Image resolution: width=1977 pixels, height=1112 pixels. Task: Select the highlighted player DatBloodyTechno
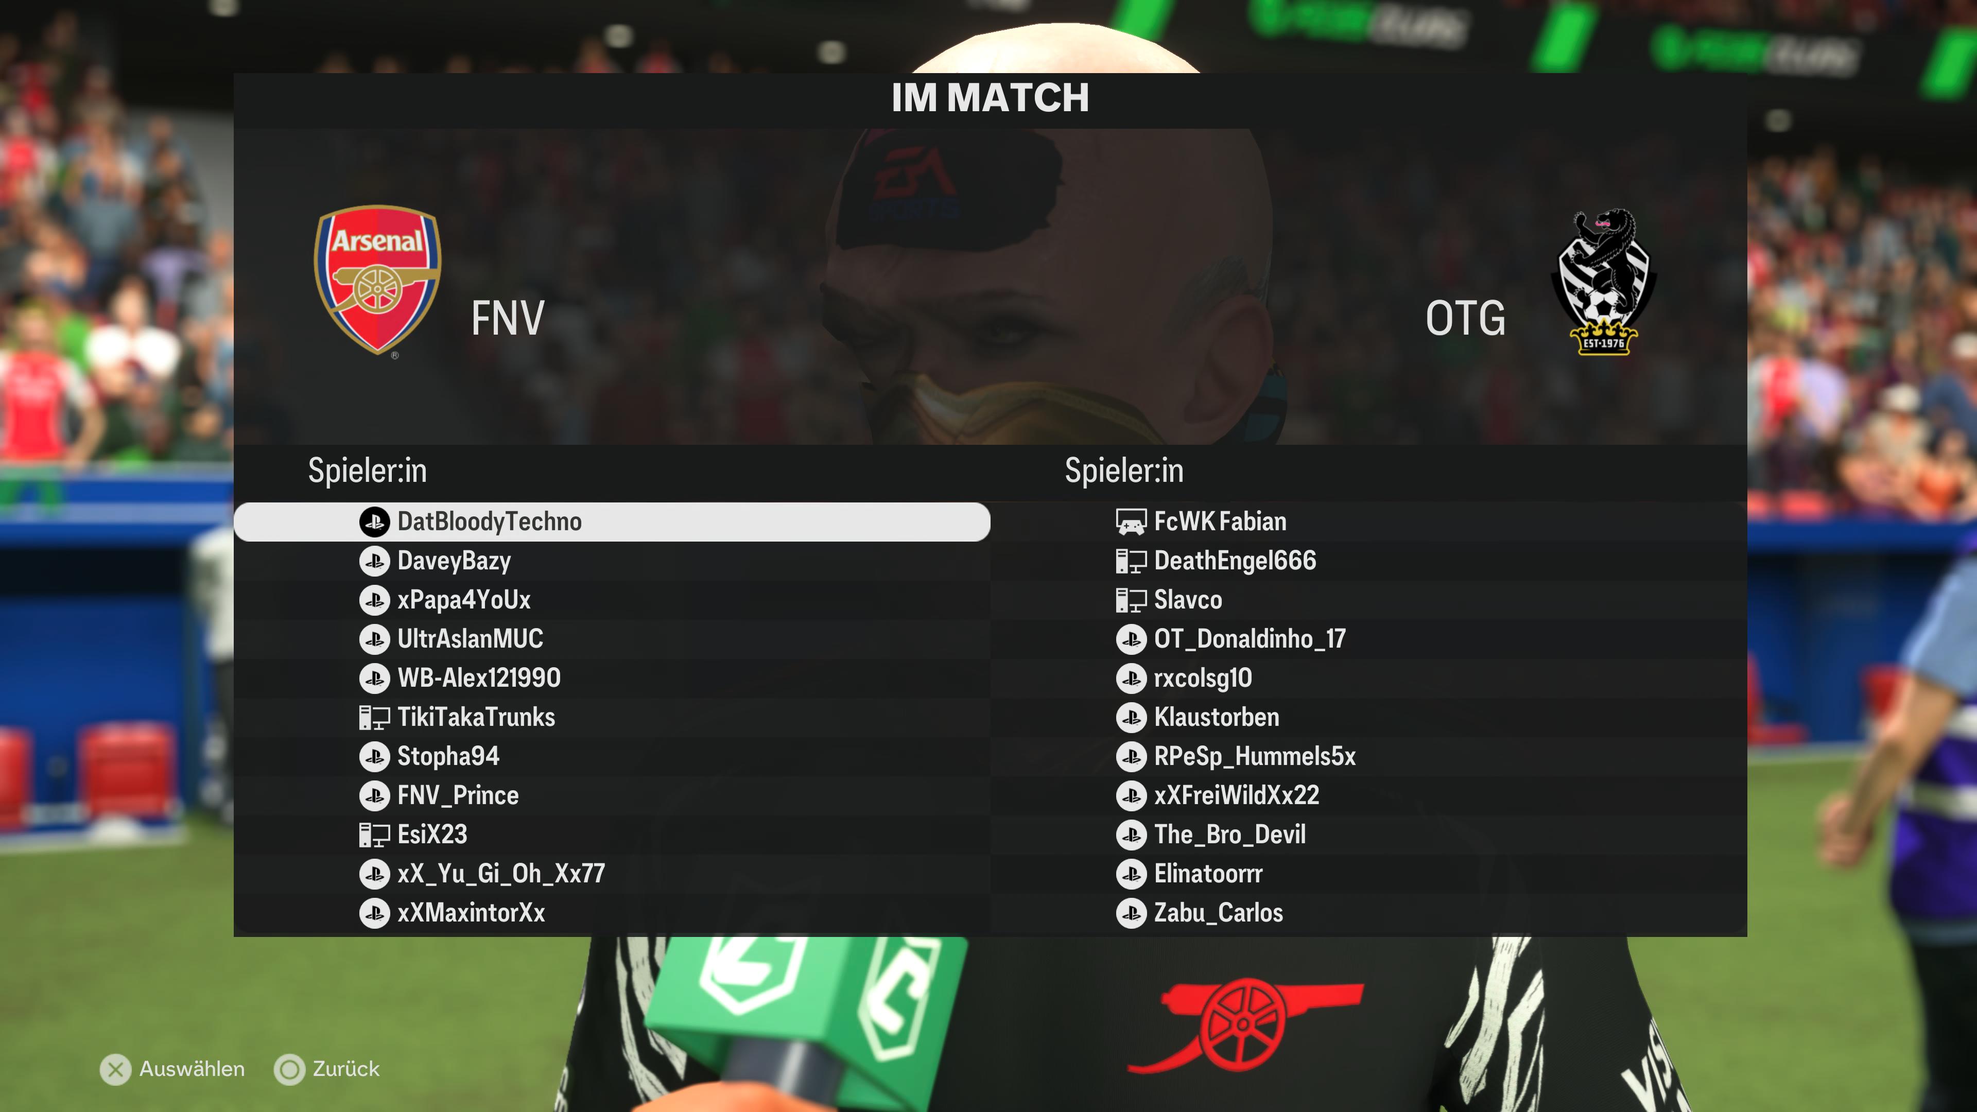tap(612, 522)
